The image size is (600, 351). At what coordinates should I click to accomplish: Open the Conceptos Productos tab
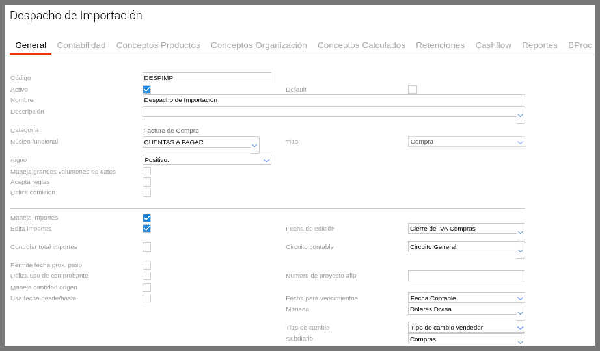[158, 45]
